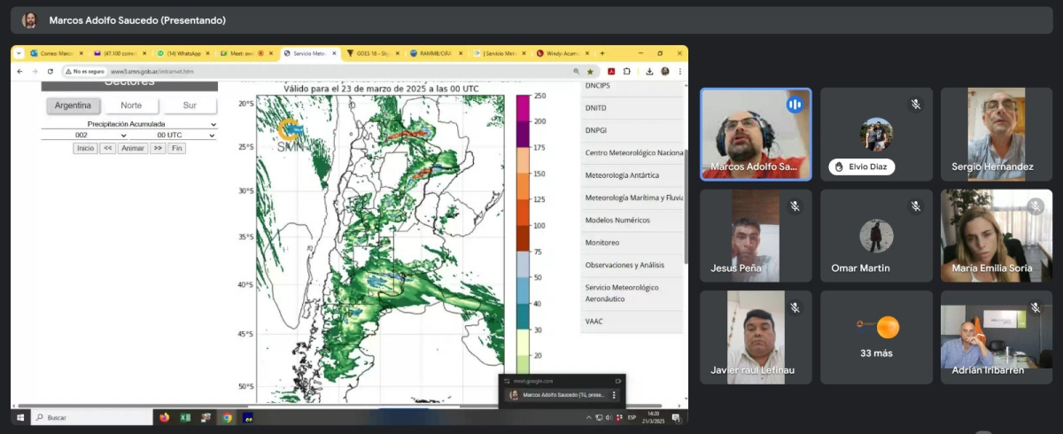Screen dimensions: 1063x434
Task: Open the browser extensions puzzle icon
Action: tap(627, 71)
